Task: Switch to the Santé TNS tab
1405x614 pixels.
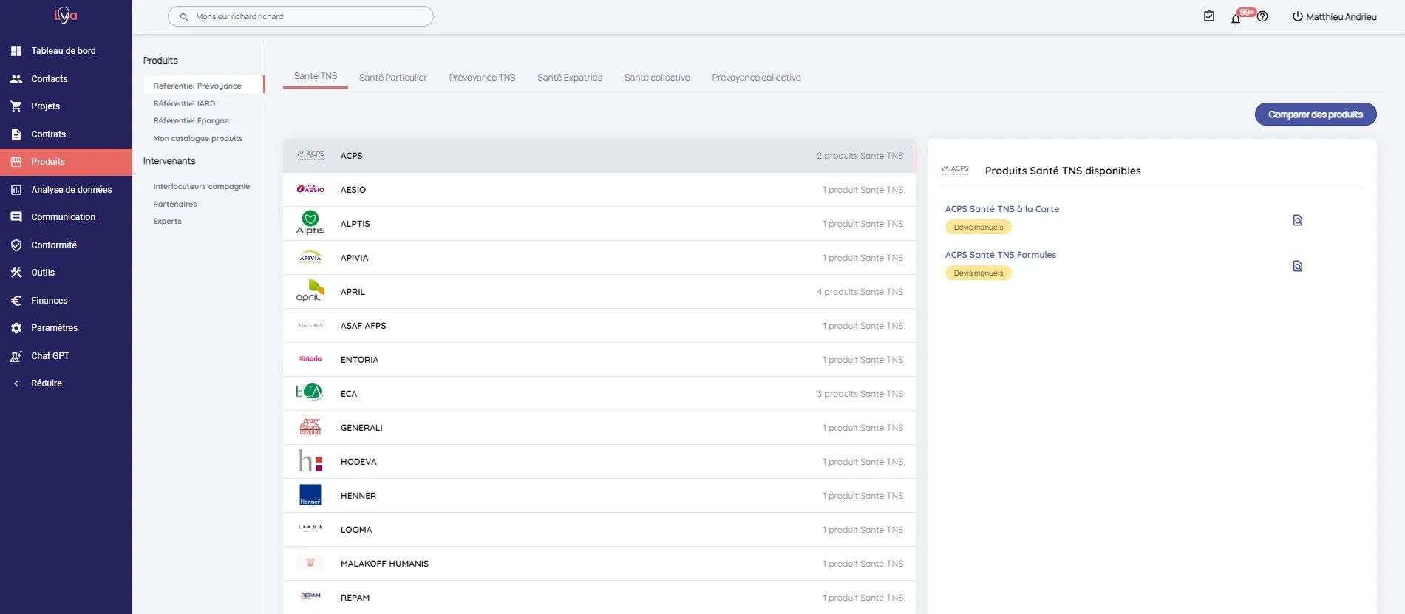Action: tap(316, 76)
